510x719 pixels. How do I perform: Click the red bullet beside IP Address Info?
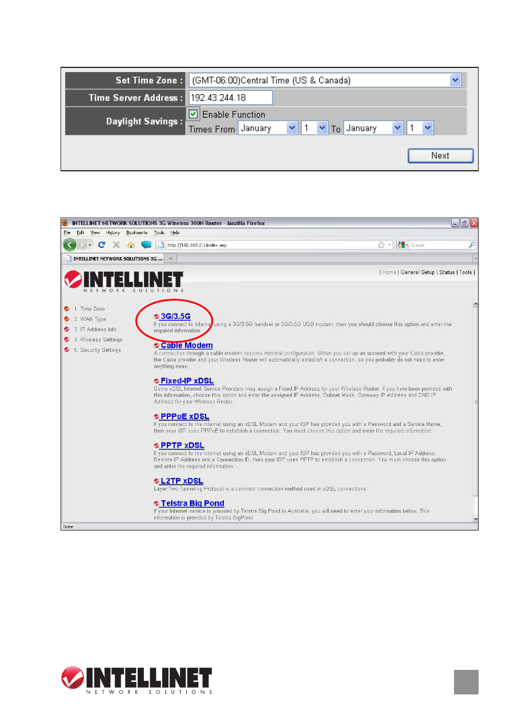[x=67, y=330]
